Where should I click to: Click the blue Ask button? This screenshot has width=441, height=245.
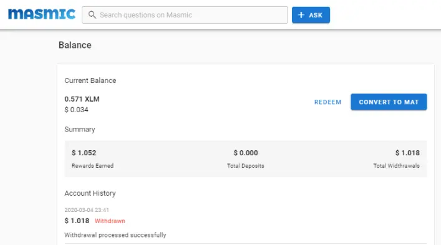(x=311, y=15)
